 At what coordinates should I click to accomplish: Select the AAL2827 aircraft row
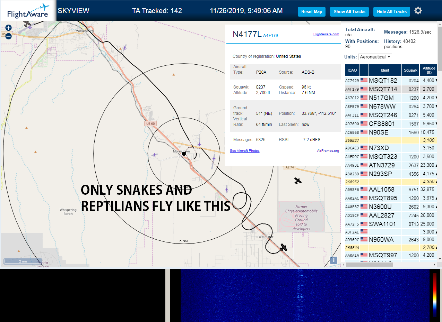[391, 215]
